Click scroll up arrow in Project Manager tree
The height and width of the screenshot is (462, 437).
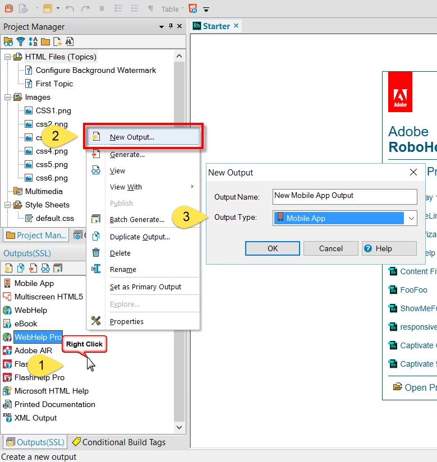pyautogui.click(x=179, y=56)
